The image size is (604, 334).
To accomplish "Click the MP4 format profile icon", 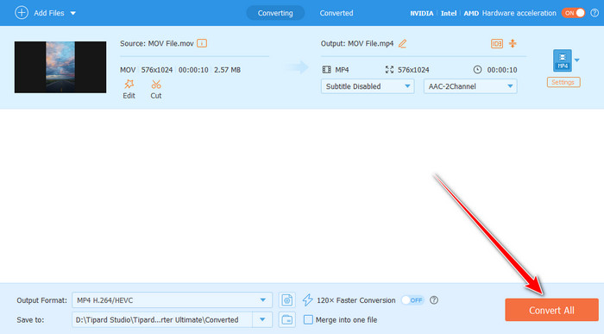I will (x=563, y=60).
